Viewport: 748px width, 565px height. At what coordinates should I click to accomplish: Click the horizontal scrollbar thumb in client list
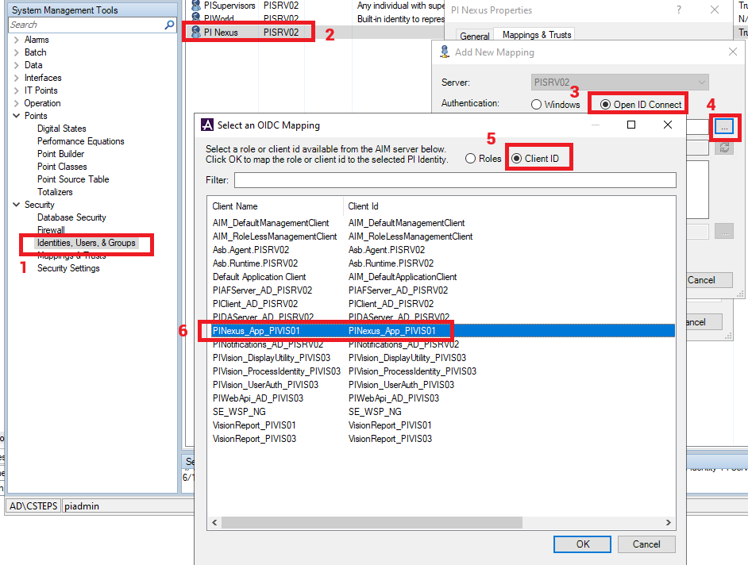[x=372, y=523]
